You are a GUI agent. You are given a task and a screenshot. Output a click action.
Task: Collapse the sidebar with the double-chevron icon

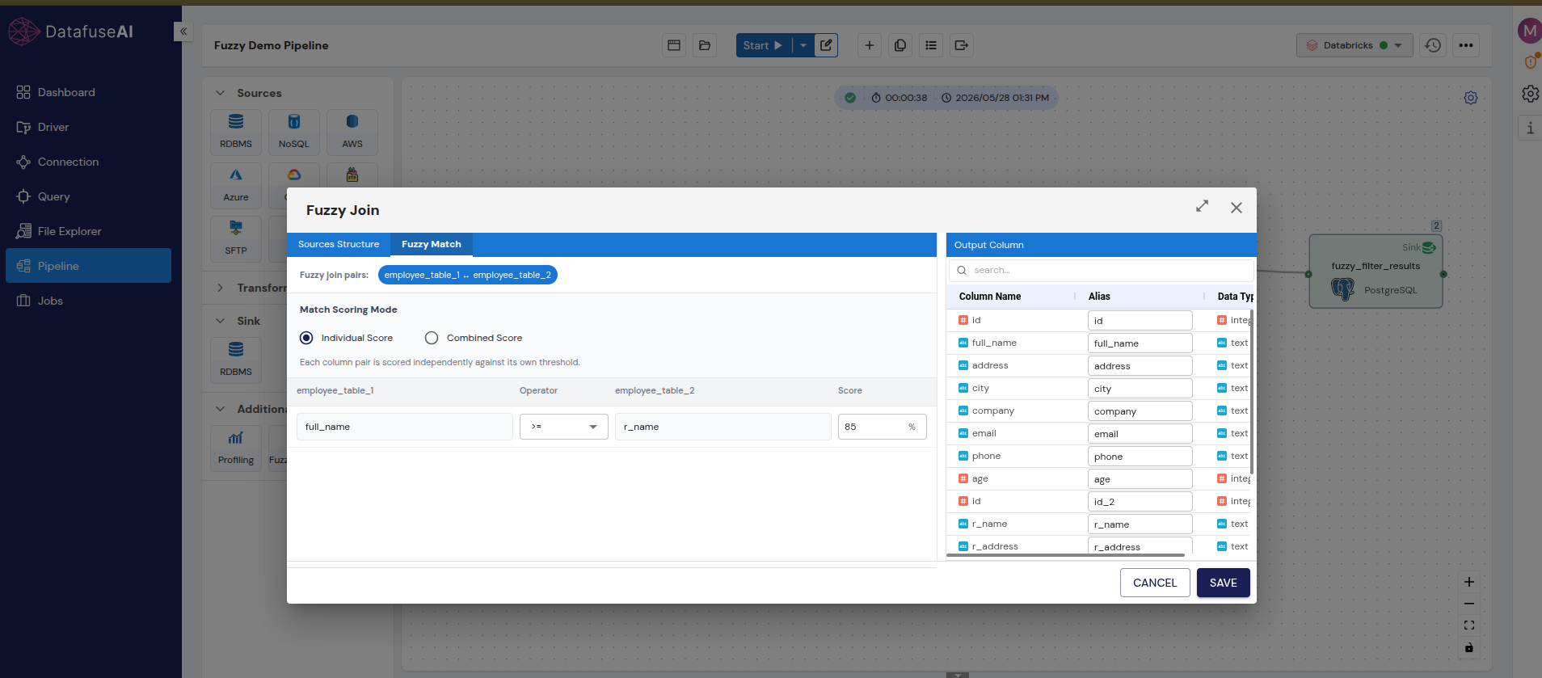tap(183, 32)
